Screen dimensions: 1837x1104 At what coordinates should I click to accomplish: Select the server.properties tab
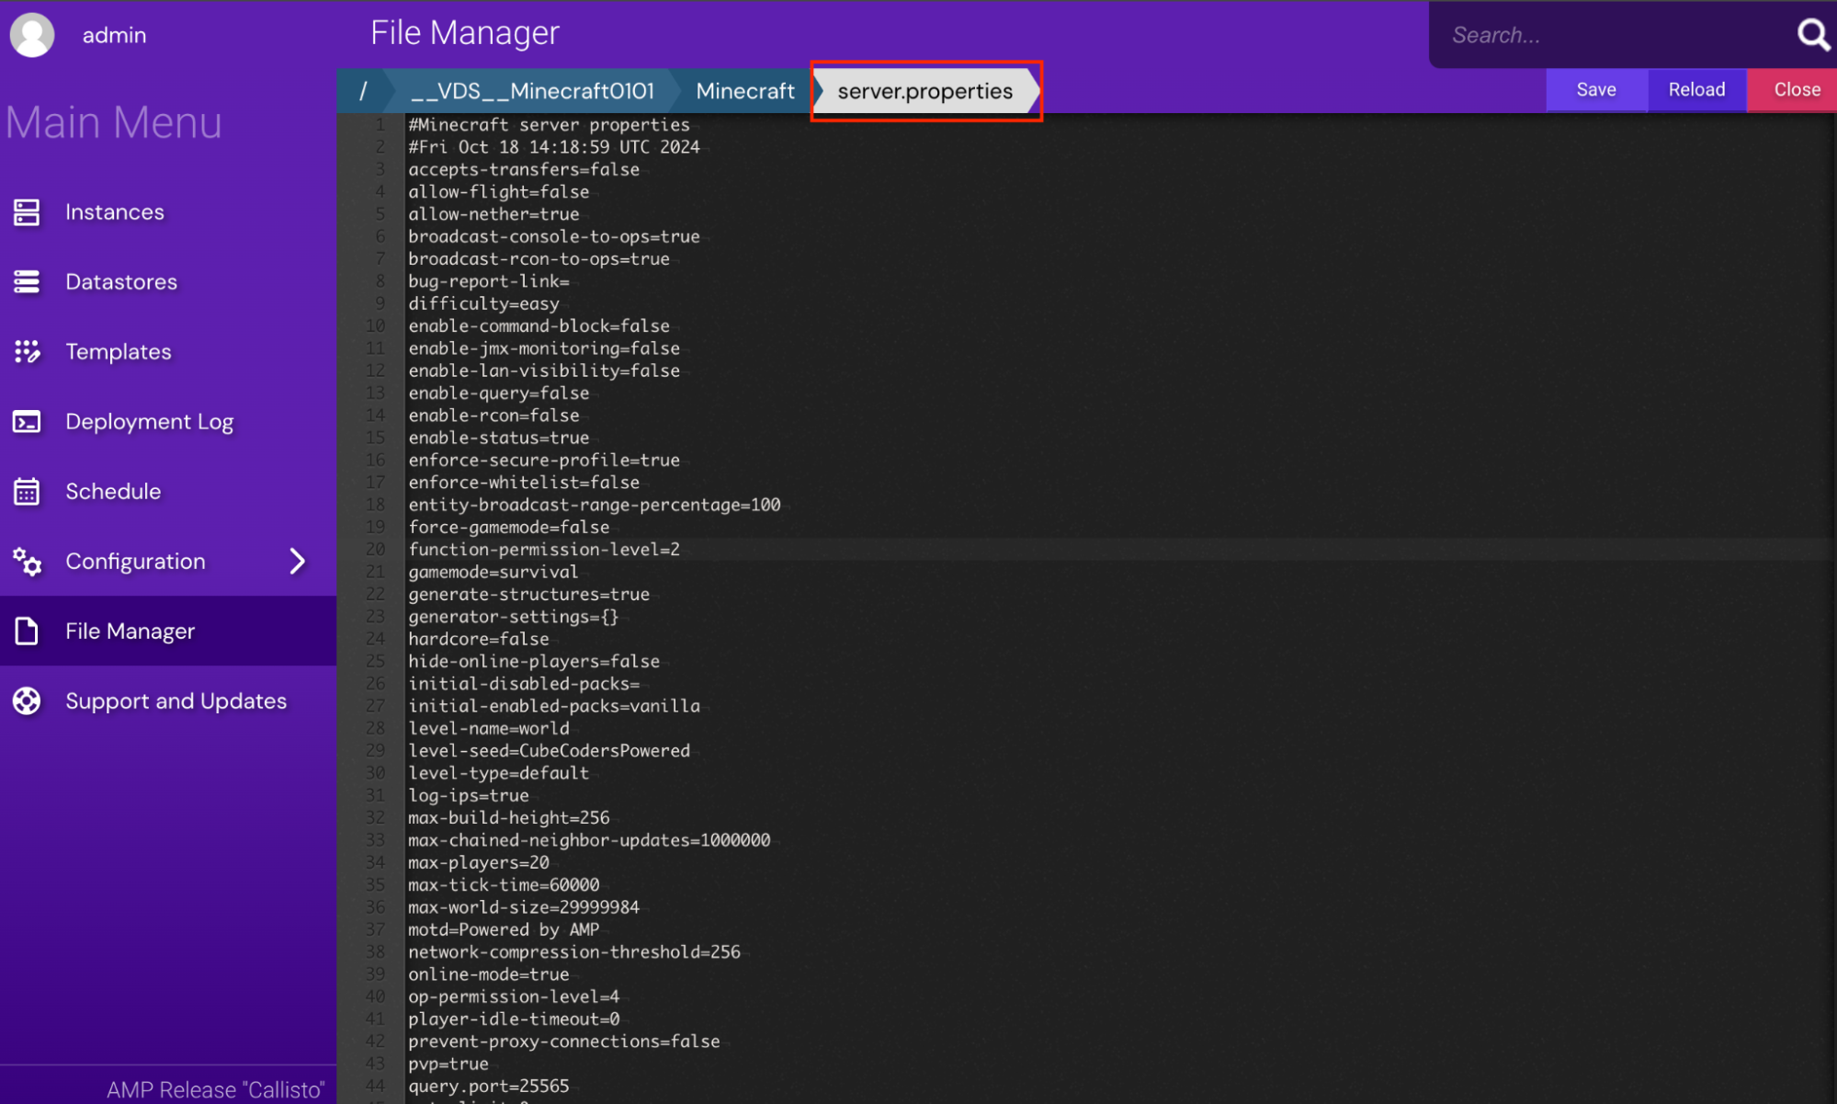click(924, 90)
